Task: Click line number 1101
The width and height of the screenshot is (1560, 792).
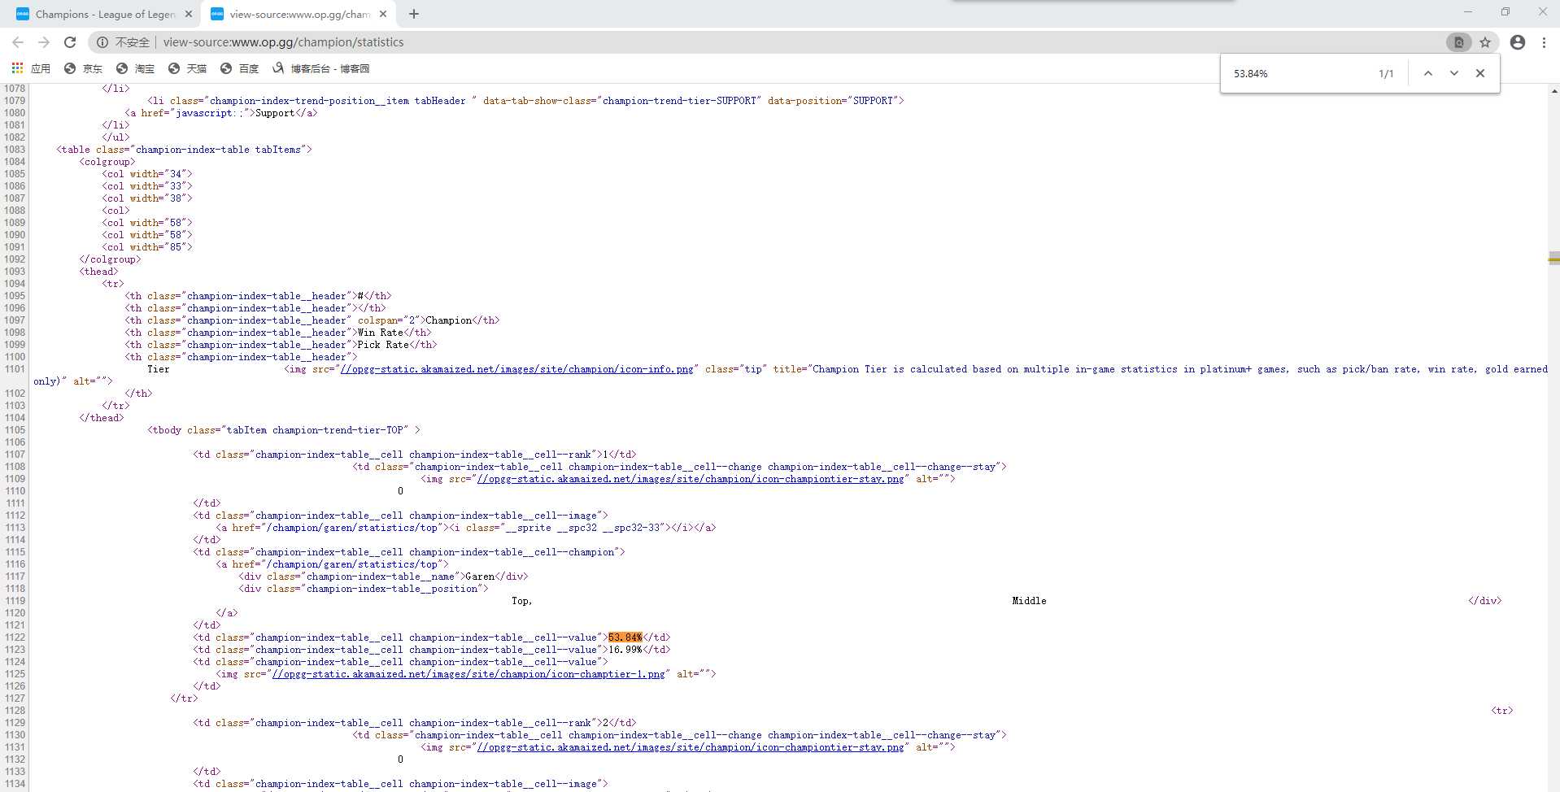Action: coord(15,369)
